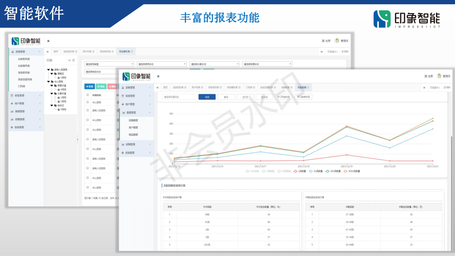Click the 全屏 fullscreen icon in back window
Image resolution: width=455 pixels, height=256 pixels.
tap(323, 41)
